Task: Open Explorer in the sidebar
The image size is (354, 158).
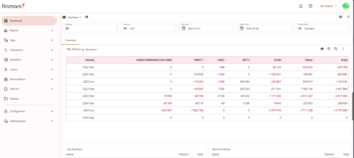Action: point(14,99)
